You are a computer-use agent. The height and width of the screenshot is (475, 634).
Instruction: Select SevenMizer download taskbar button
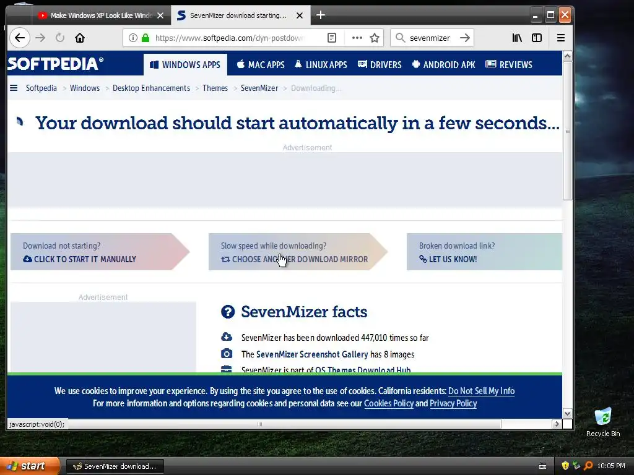click(115, 466)
